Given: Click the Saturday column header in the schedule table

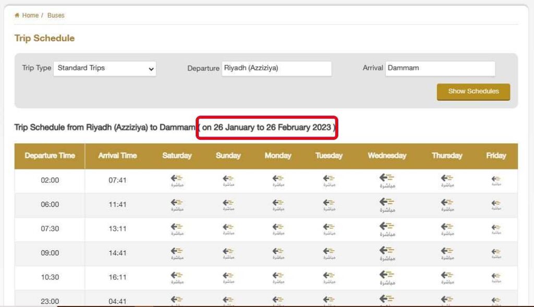Looking at the screenshot, I should click(x=177, y=155).
